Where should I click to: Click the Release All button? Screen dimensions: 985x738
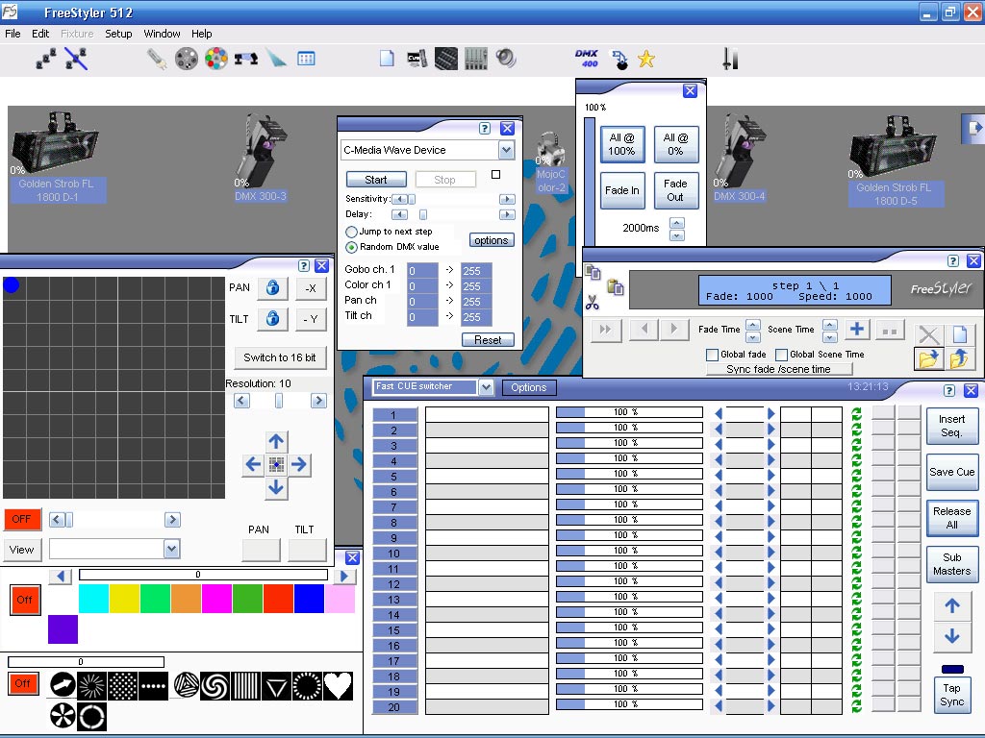951,518
